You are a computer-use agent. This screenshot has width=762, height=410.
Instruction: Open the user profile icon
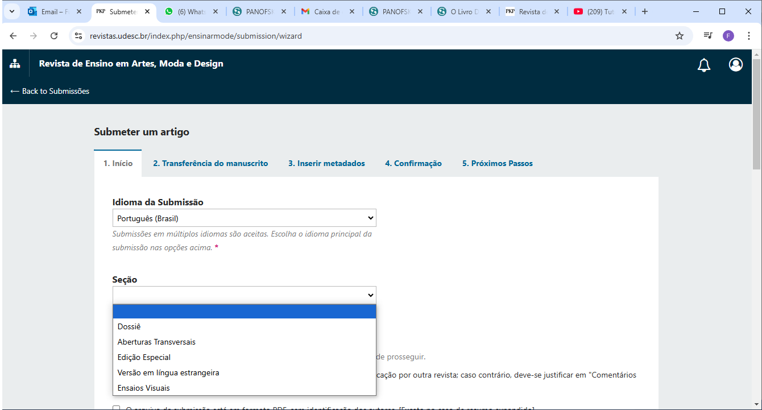pos(735,65)
